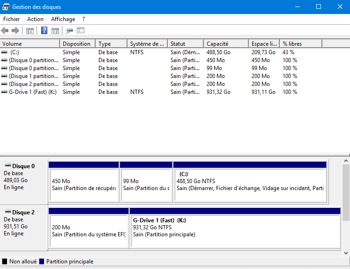
Task: Open the Action menu
Action: click(35, 19)
